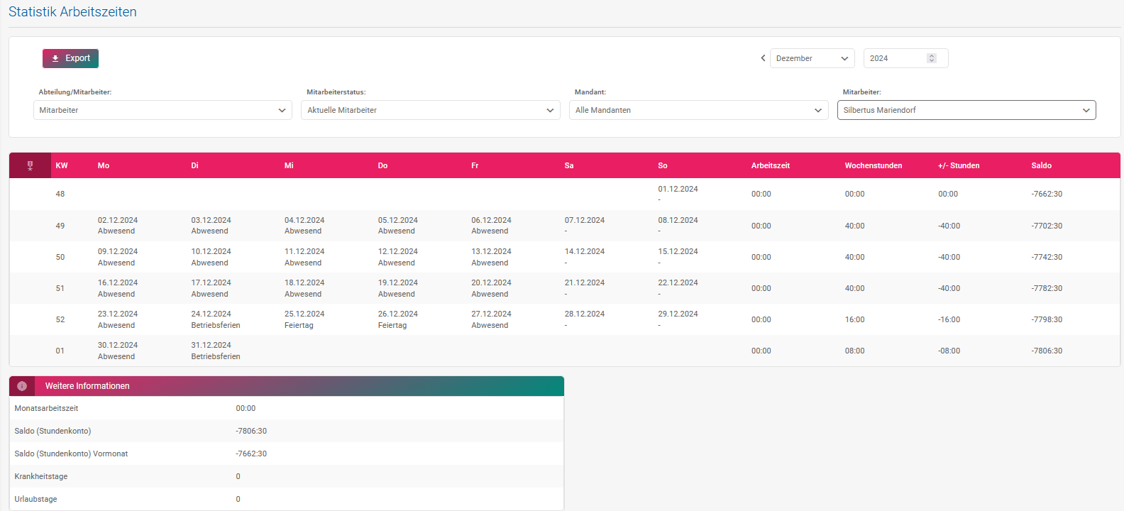Screen dimensions: 1124x511
Task: Click the Stundenkonto value -7806:30 in info panel
Action: (251, 431)
